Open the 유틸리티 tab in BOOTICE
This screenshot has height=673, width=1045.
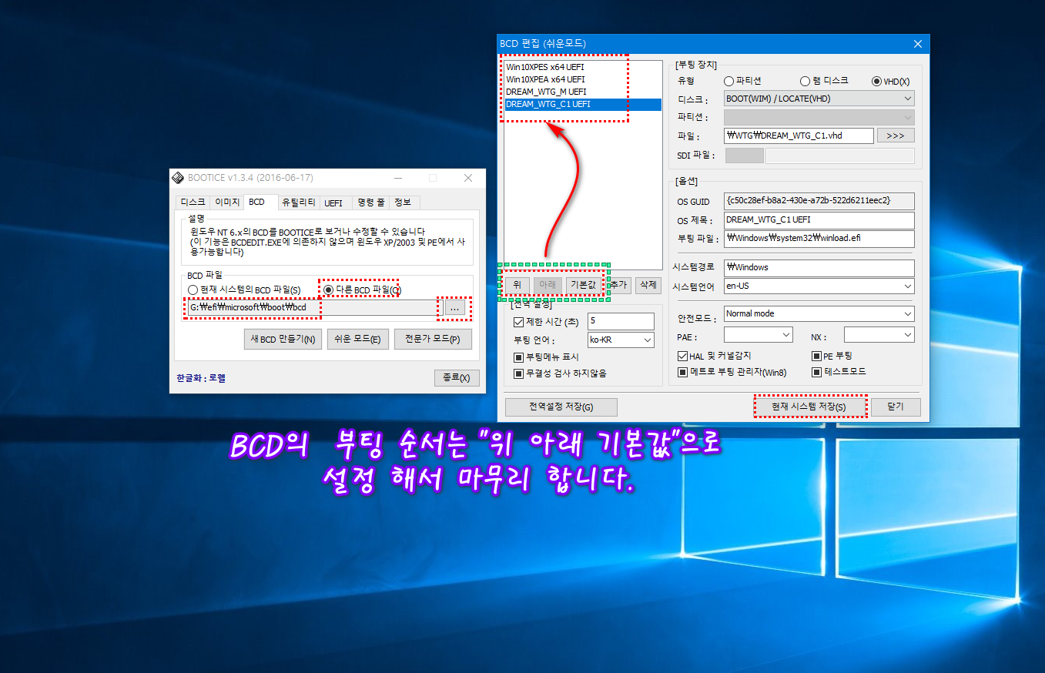[x=298, y=203]
